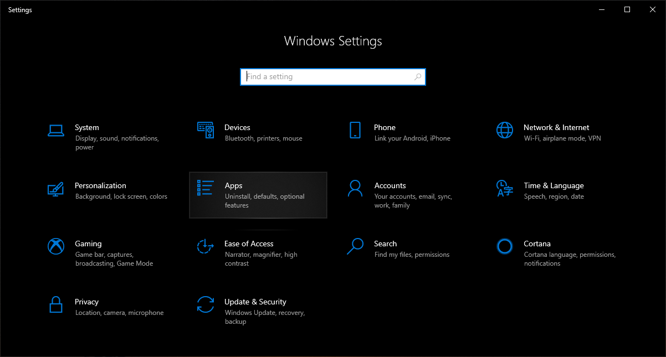Open Ease of Access title
666x357 pixels.
[249, 244]
